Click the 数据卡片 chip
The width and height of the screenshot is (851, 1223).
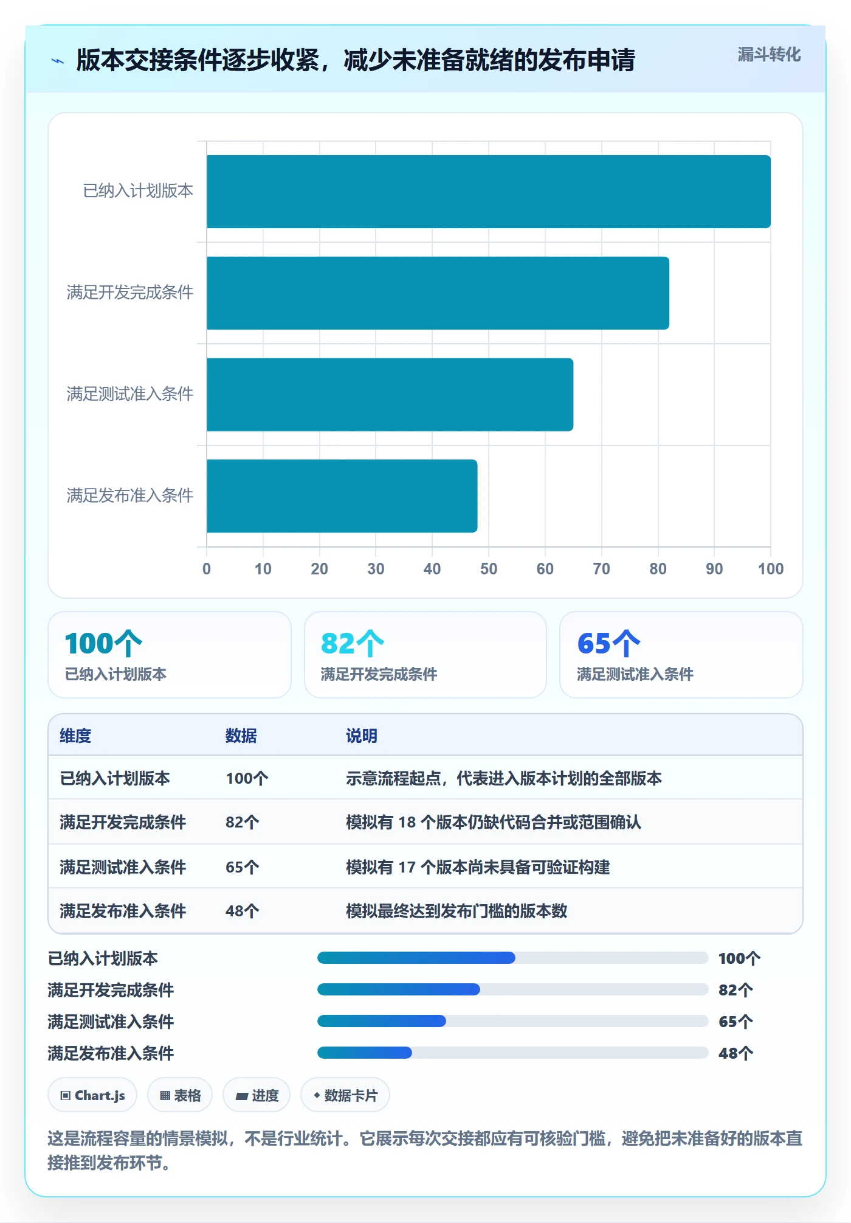(345, 1095)
